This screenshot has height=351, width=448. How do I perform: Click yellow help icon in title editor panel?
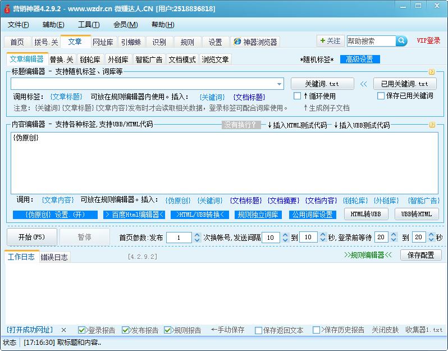coord(432,72)
